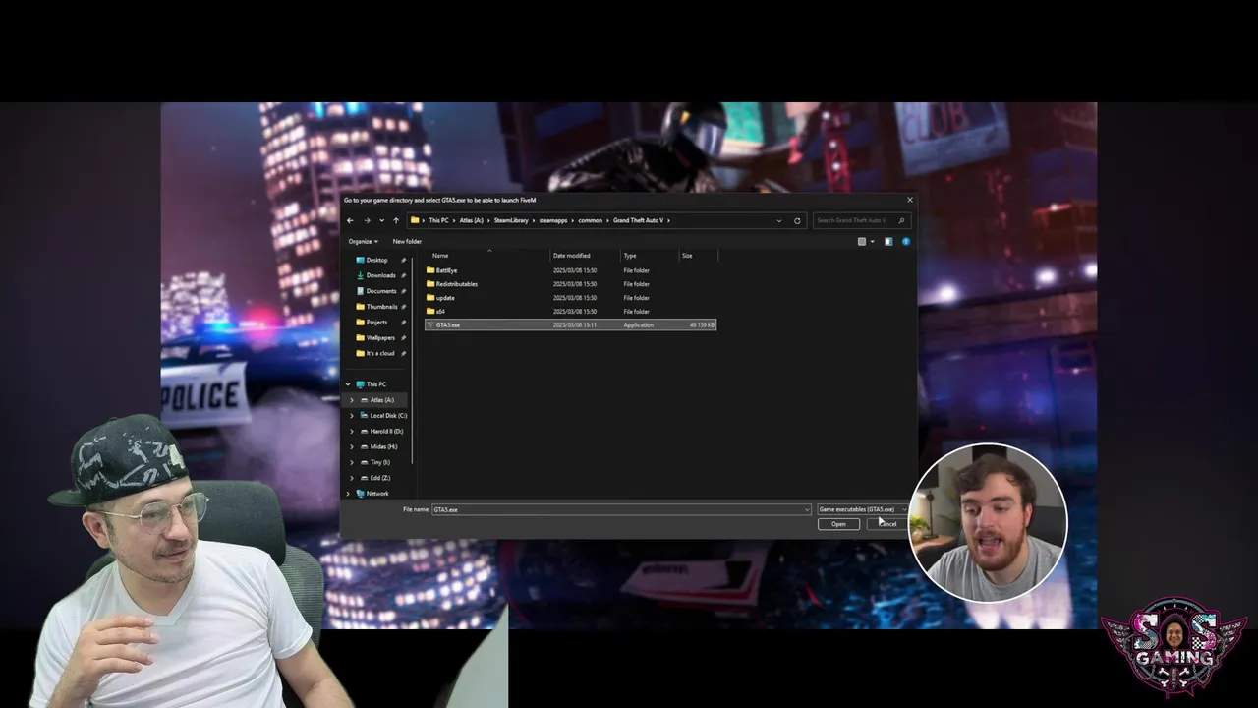Refresh the Grand Theft Auto V folder
Viewport: 1258px width, 708px height.
tap(797, 220)
